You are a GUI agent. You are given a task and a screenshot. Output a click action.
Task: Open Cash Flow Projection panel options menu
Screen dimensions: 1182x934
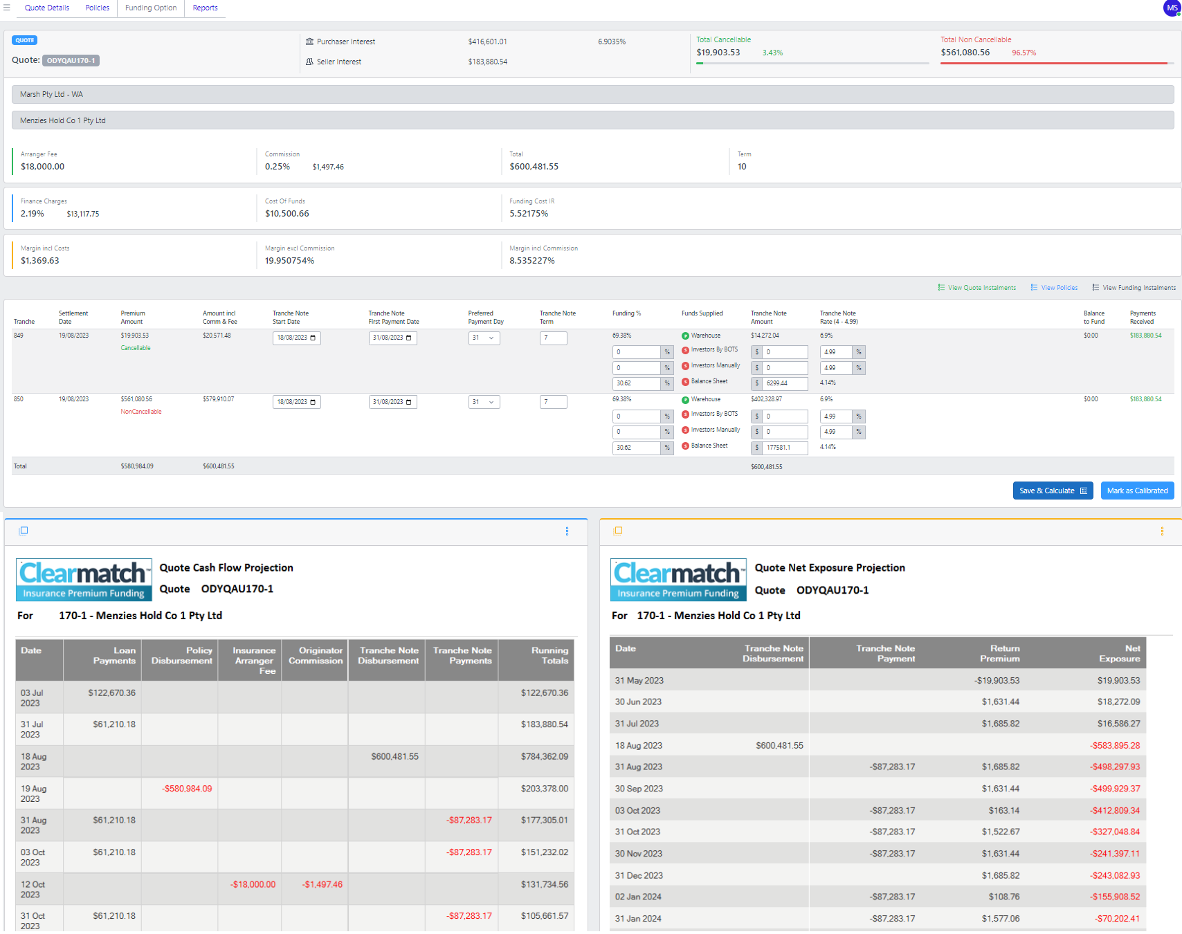tap(567, 531)
